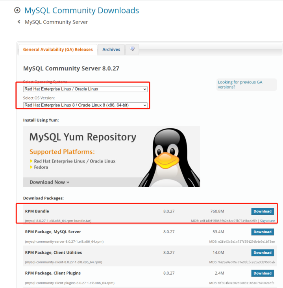
Task: Download the RPM Bundle package
Action: pyautogui.click(x=262, y=211)
